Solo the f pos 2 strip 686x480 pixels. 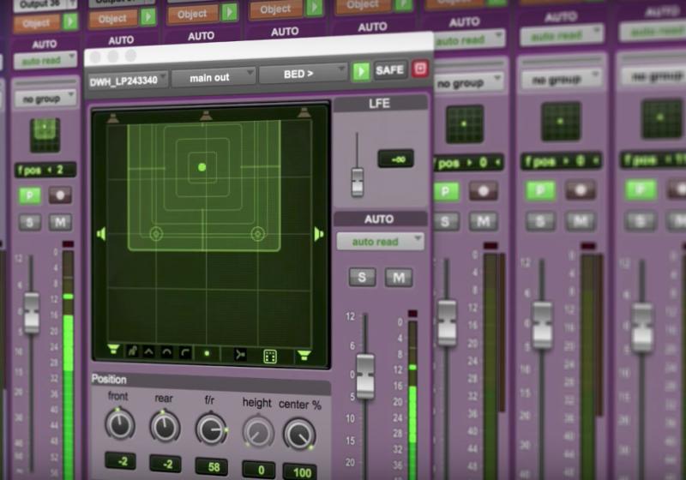click(x=30, y=223)
